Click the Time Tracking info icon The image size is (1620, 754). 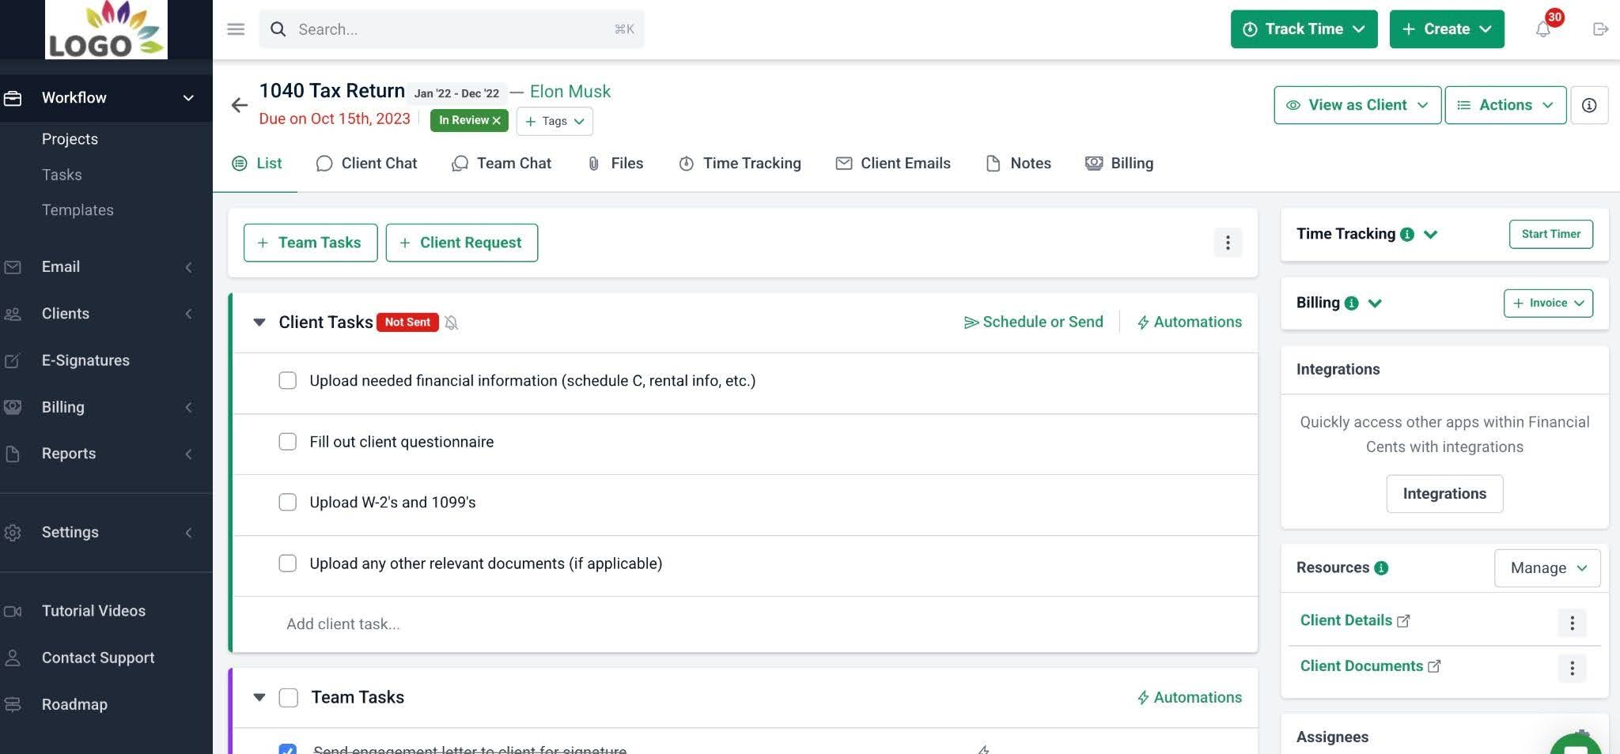tap(1406, 234)
